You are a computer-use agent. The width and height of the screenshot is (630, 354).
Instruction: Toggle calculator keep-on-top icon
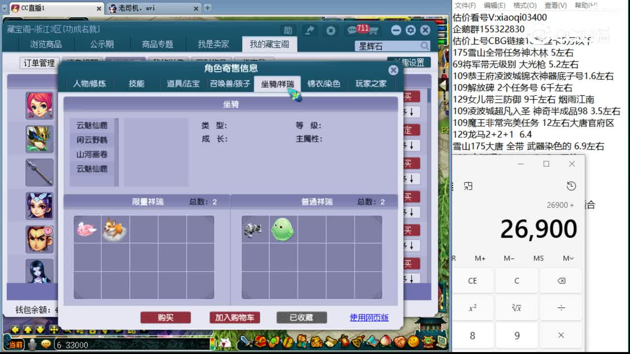pos(468,186)
